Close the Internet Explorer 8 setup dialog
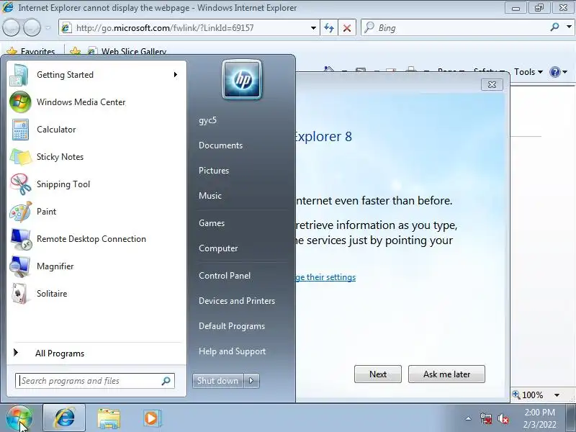 (x=492, y=85)
